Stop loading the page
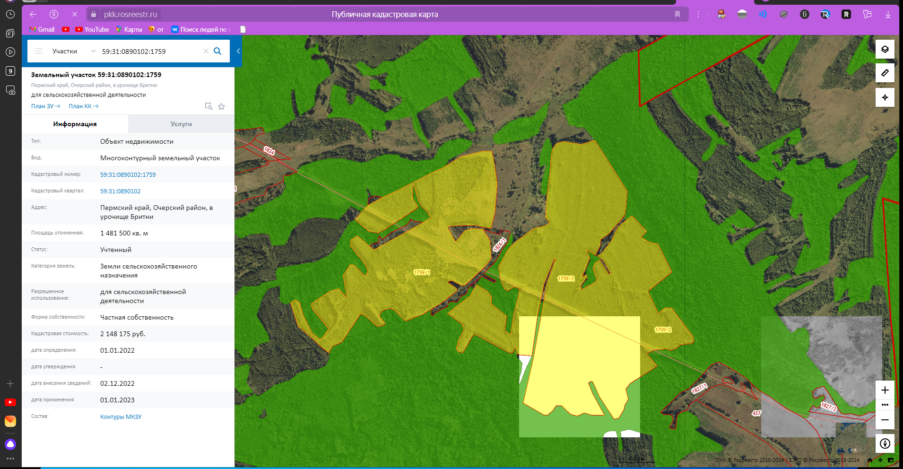903x469 pixels. (74, 14)
